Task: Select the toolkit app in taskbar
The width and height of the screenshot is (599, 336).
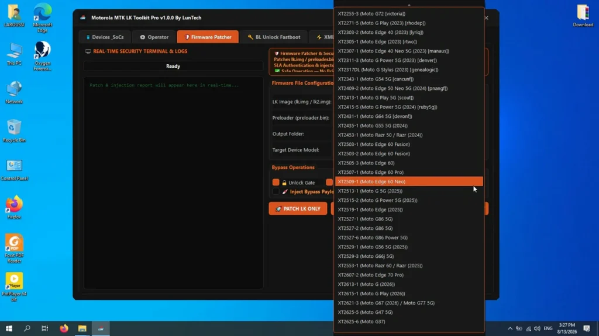Action: pos(101,328)
